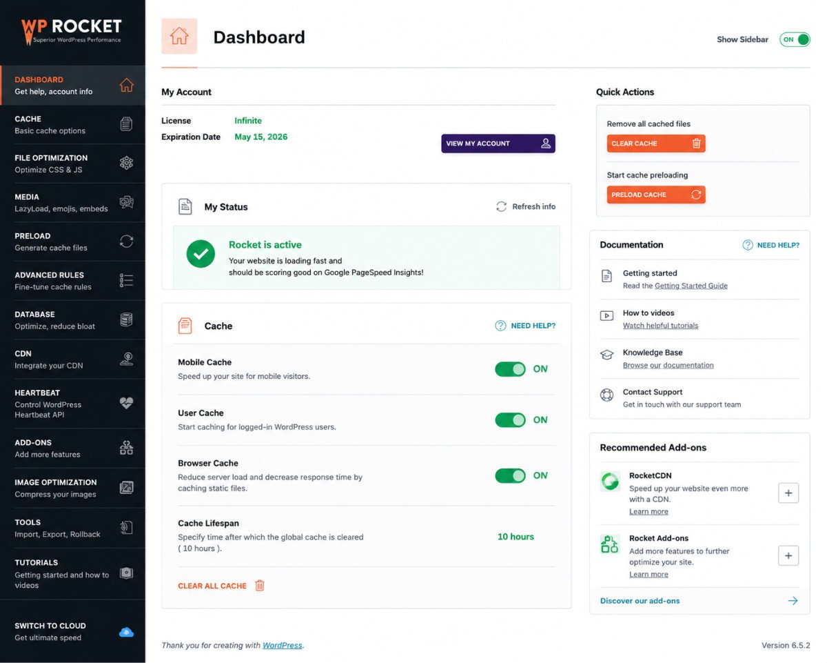
Task: Click the Database stack icon in sidebar
Action: pos(126,319)
